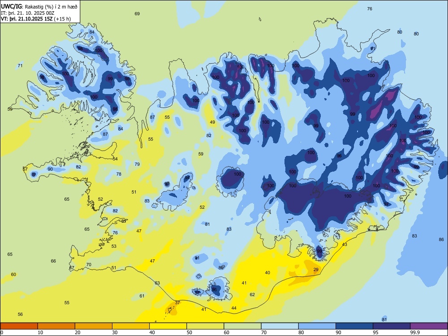Click the '71' value off the west coast
448x336 pixels.
[x=20, y=66]
